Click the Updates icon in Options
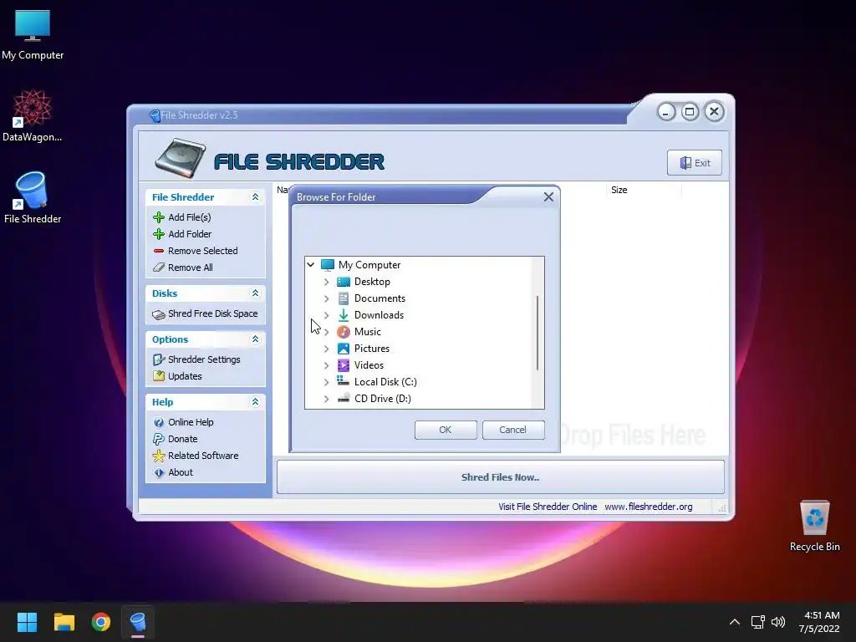856x642 pixels. click(159, 376)
